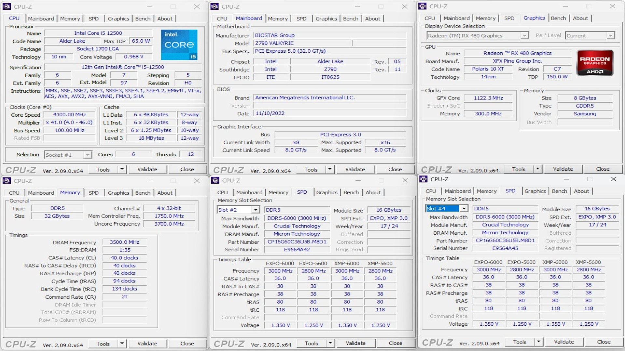Open the Slot #2 memory slot dropdown
The width and height of the screenshot is (625, 351).
pyautogui.click(x=256, y=210)
